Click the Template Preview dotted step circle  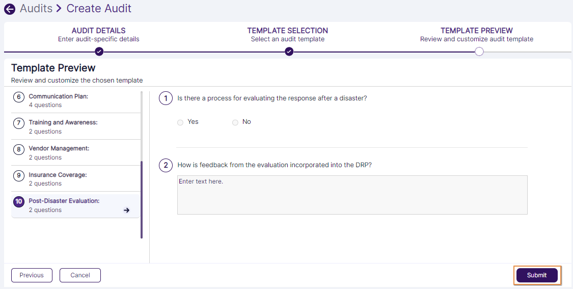point(479,51)
